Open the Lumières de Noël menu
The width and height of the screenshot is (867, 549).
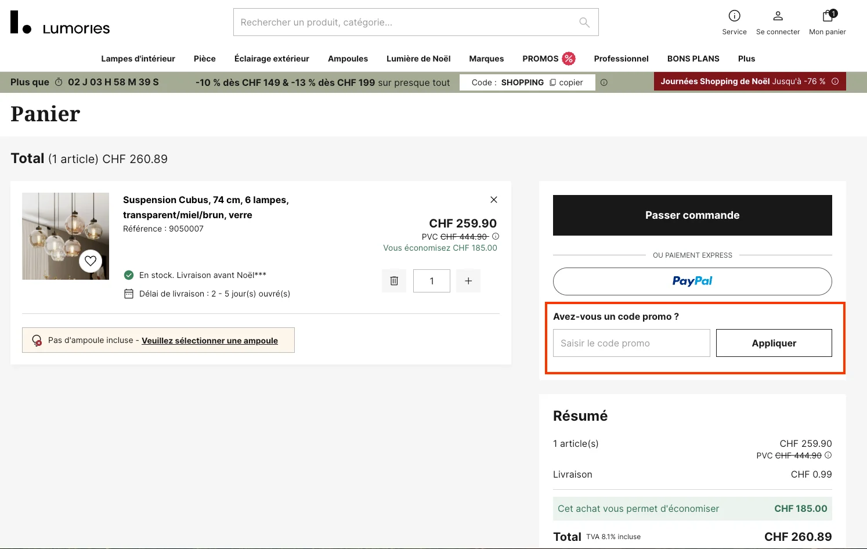418,58
